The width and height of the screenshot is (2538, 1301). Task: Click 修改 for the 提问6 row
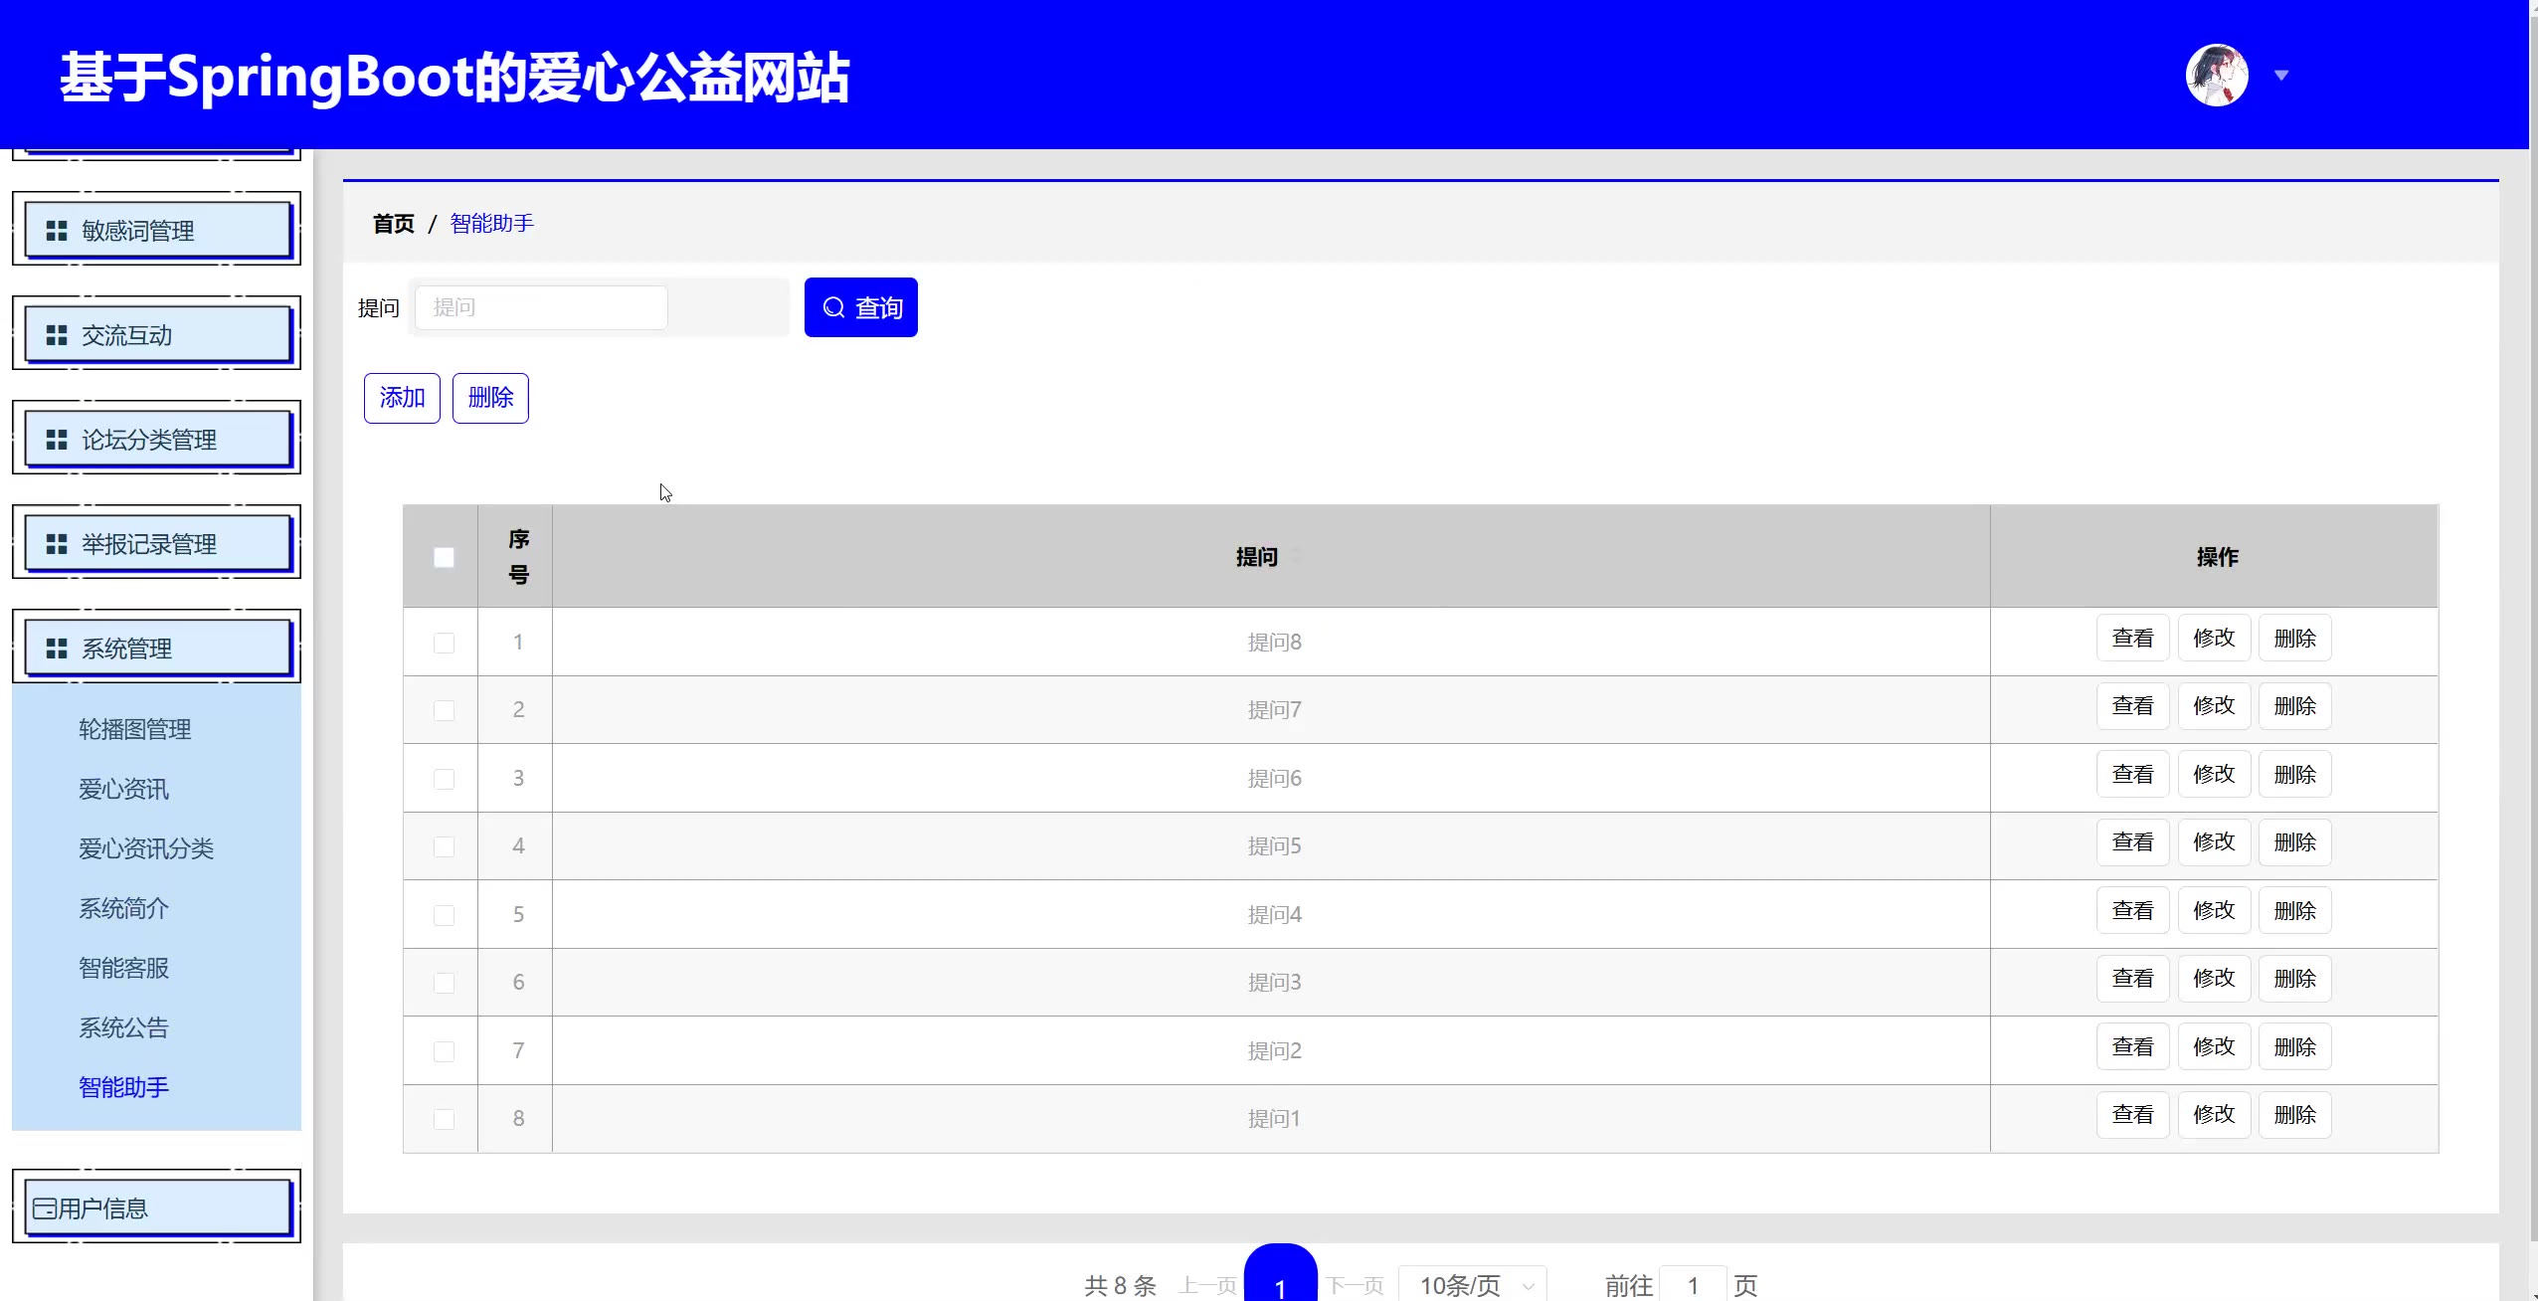click(x=2214, y=774)
